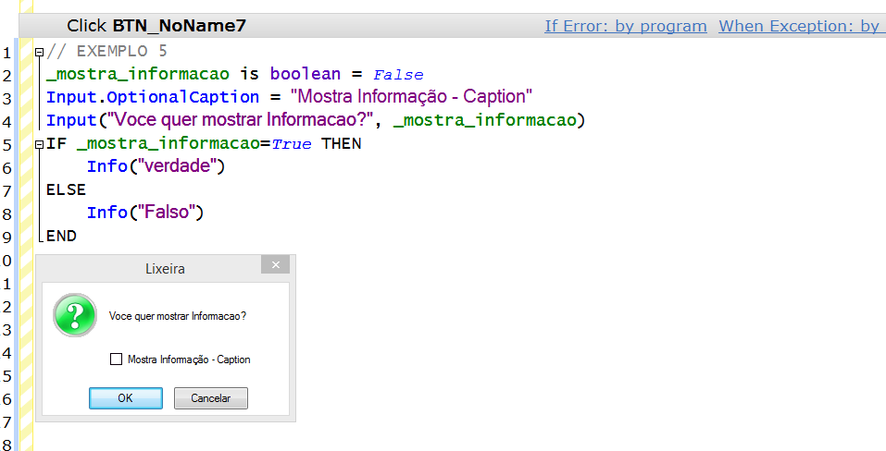Image resolution: width=886 pixels, height=451 pixels.
Task: Open the When Exception link
Action: [x=801, y=26]
